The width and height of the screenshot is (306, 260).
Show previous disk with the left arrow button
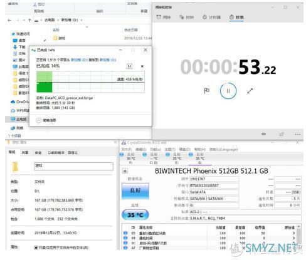click(125, 171)
